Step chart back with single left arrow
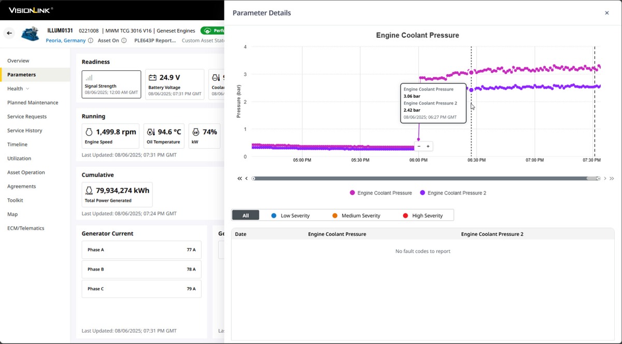Screen dimensions: 622x344 pos(247,179)
